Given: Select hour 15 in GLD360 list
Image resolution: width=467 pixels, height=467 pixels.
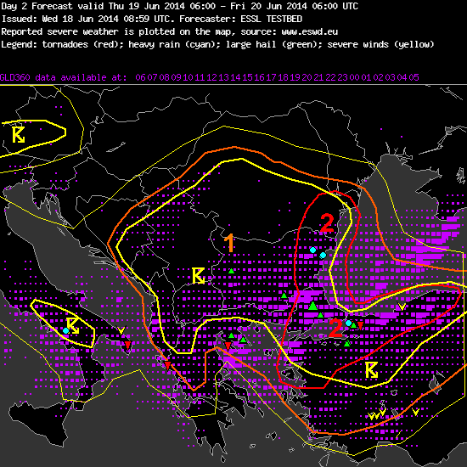Looking at the screenshot, I should tap(247, 77).
